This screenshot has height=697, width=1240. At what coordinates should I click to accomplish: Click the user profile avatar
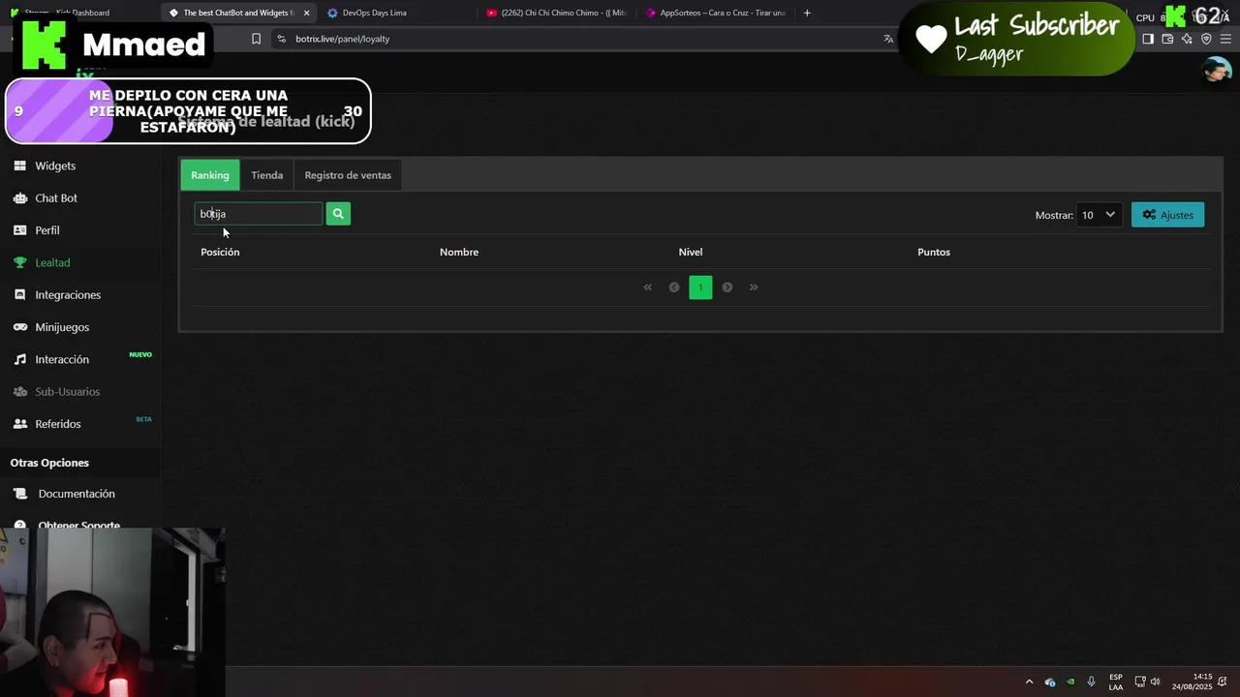click(1217, 71)
